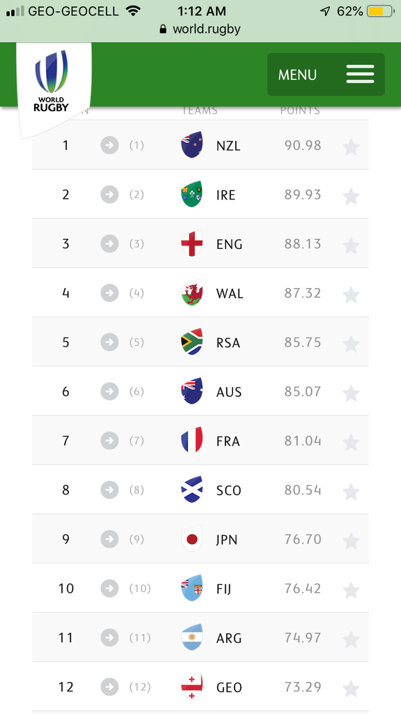Viewport: 401px width, 714px height.
Task: Tap the Fiji flag icon
Action: tap(192, 588)
